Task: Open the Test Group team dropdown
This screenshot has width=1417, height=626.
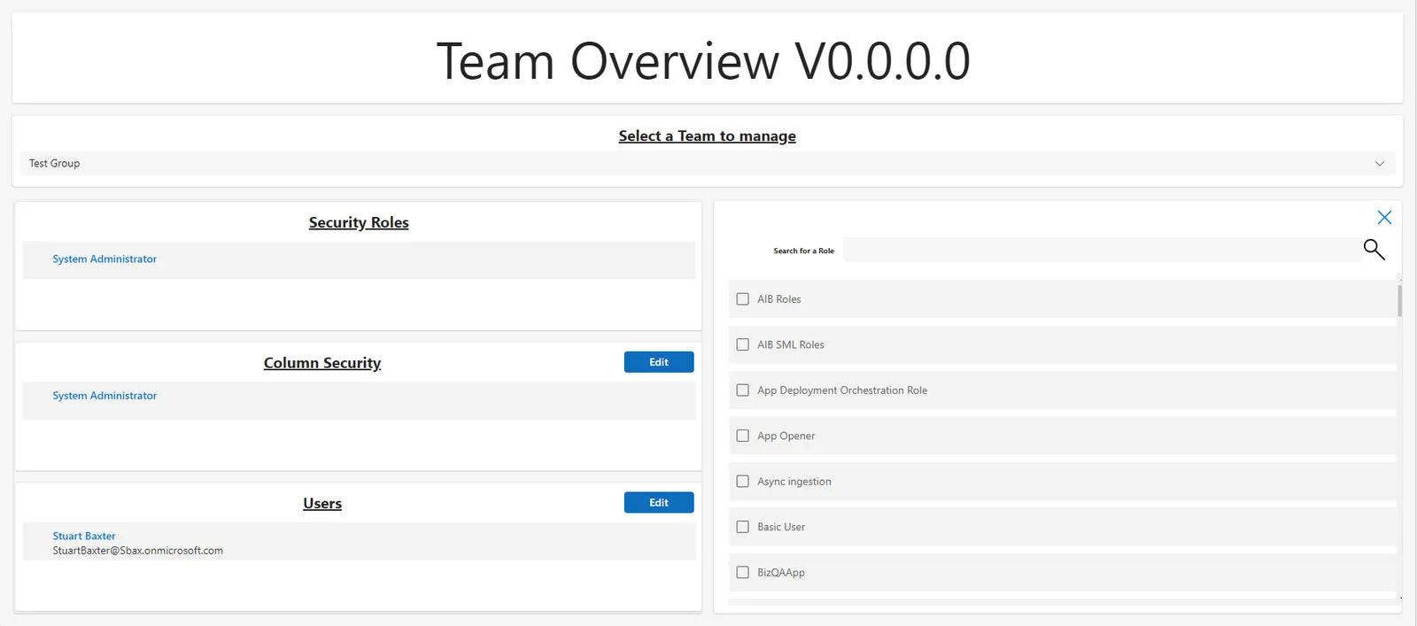Action: 708,164
